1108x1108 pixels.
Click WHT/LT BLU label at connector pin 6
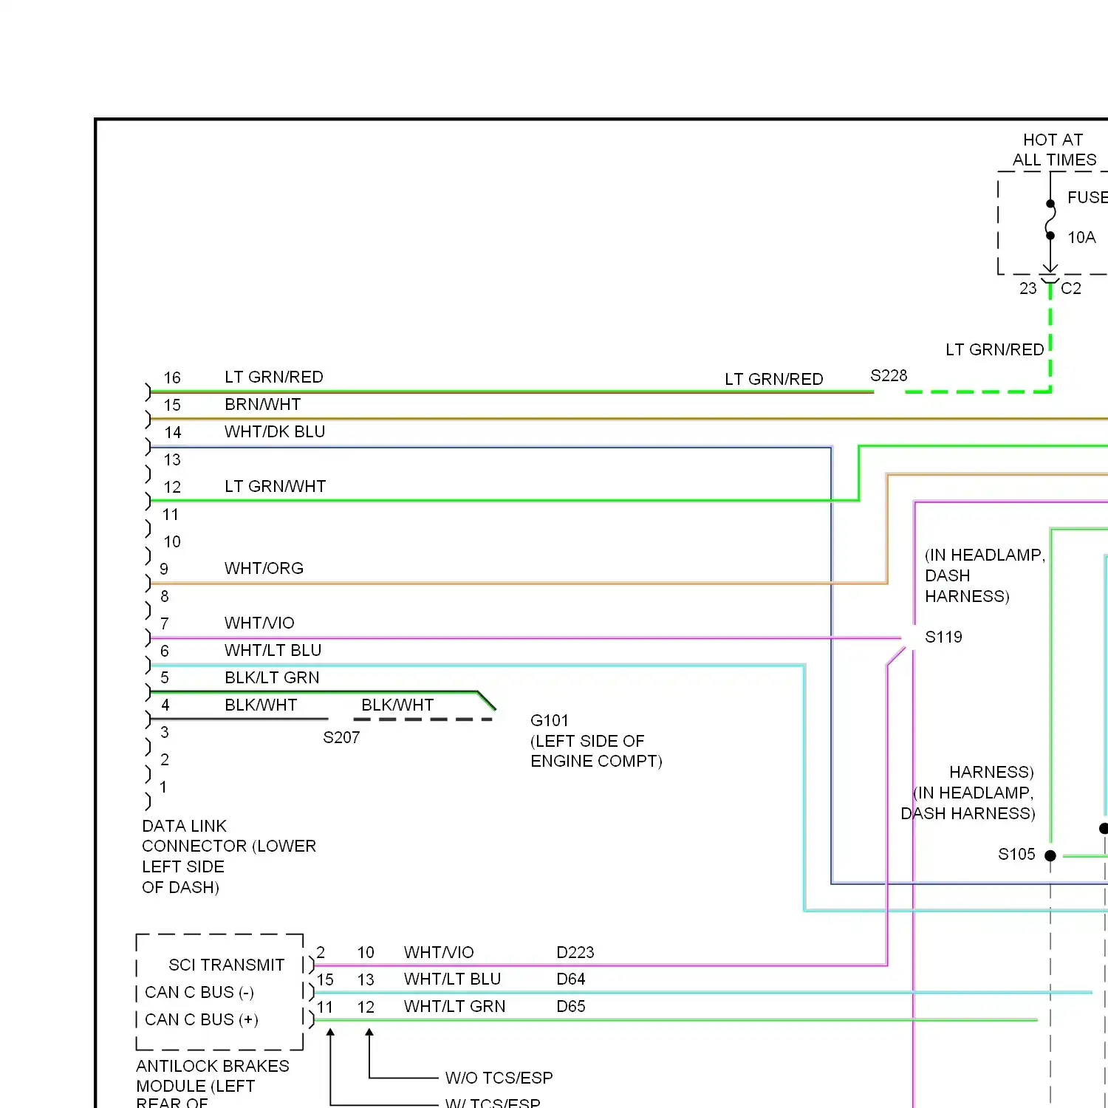(273, 650)
